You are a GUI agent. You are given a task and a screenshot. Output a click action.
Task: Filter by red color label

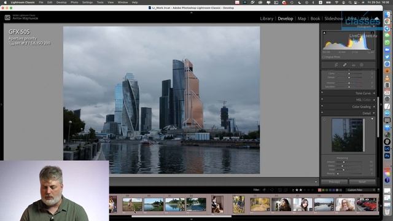tap(319, 190)
